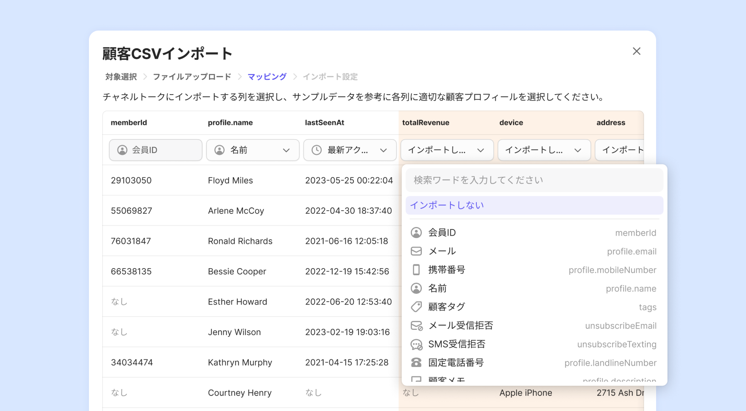
Task: Pick the 会員ID memberId list entry
Action: (534, 233)
